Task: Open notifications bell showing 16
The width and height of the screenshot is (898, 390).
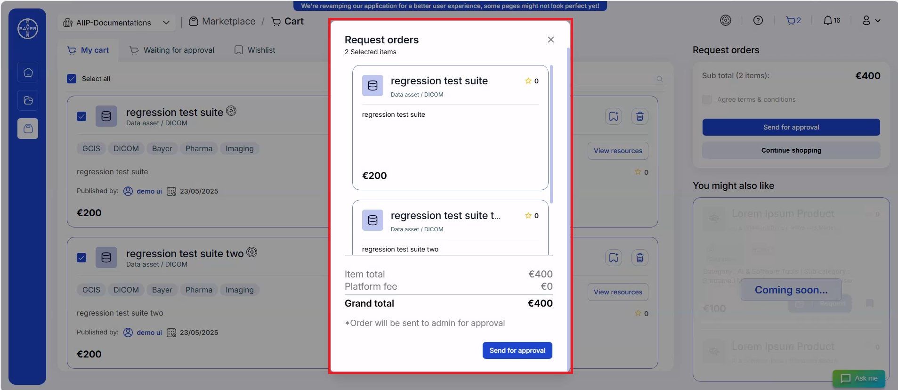Action: coord(832,21)
